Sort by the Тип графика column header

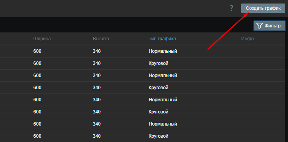pyautogui.click(x=162, y=39)
